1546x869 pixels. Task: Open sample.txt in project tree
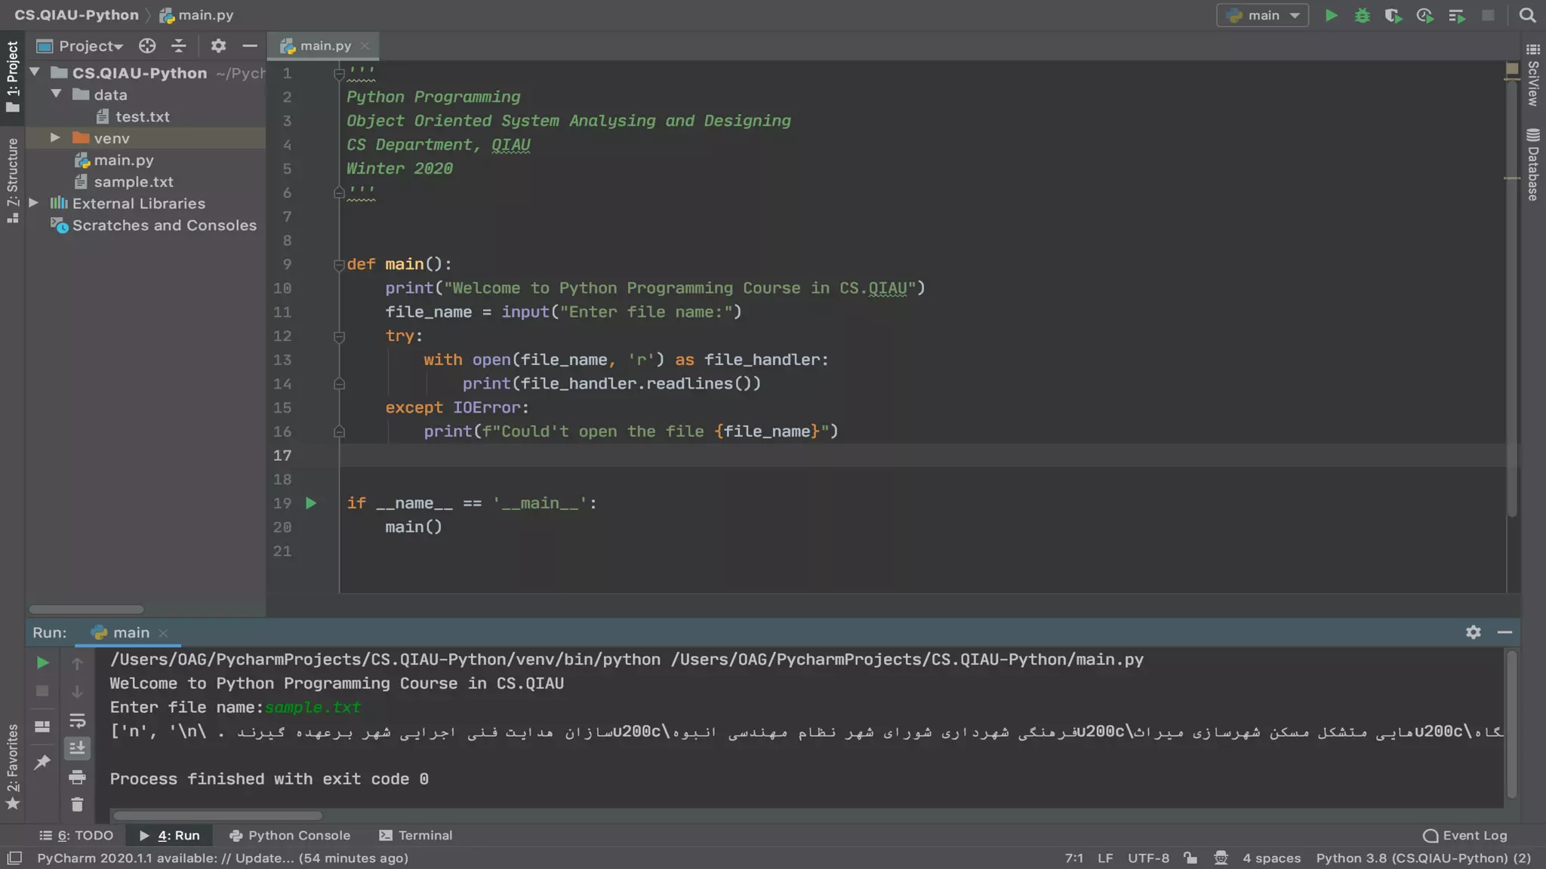point(134,182)
